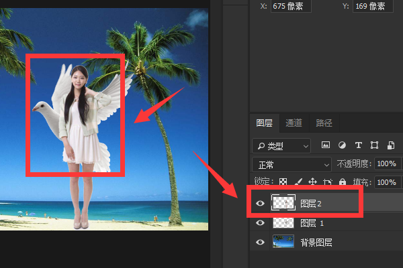Hide 背景图层 with its eye icon
The height and width of the screenshot is (268, 403).
pos(260,242)
